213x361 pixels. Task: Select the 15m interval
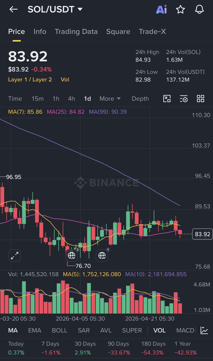(38, 98)
